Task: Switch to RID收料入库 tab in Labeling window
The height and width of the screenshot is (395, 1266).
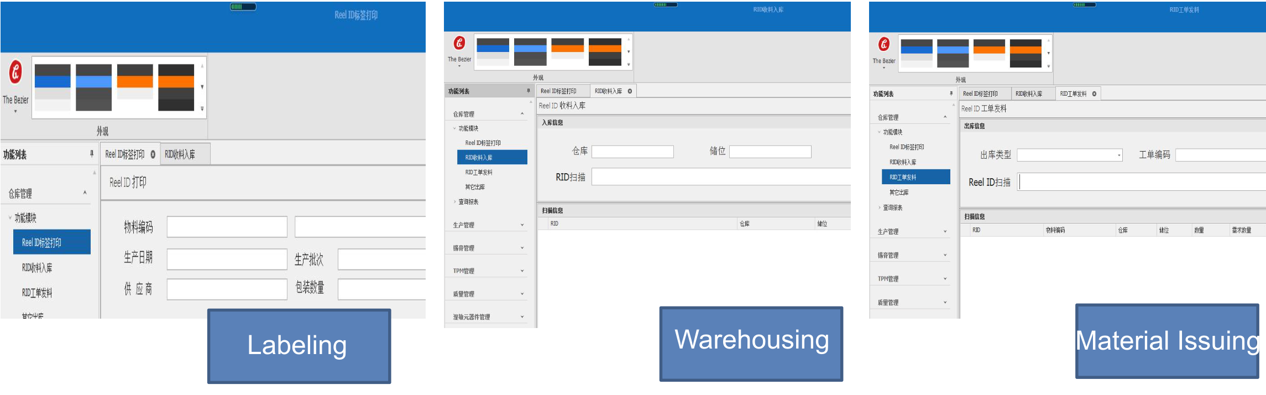Action: [180, 154]
